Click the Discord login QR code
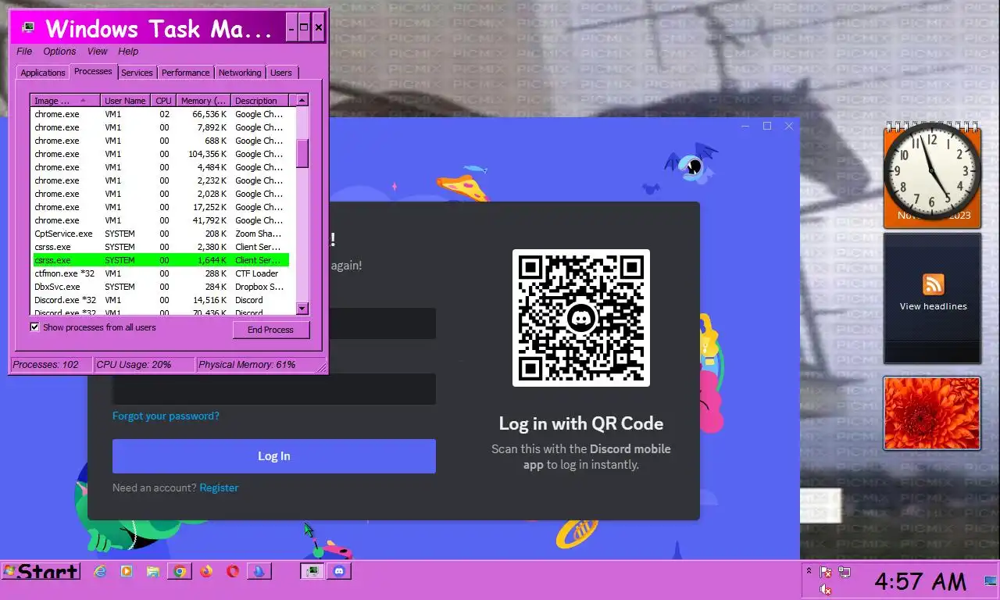Image resolution: width=1000 pixels, height=600 pixels. tap(581, 318)
